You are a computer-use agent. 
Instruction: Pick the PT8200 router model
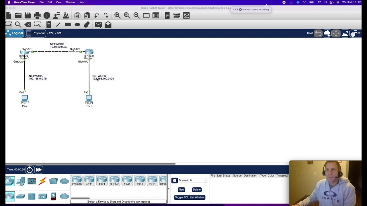[77, 181]
